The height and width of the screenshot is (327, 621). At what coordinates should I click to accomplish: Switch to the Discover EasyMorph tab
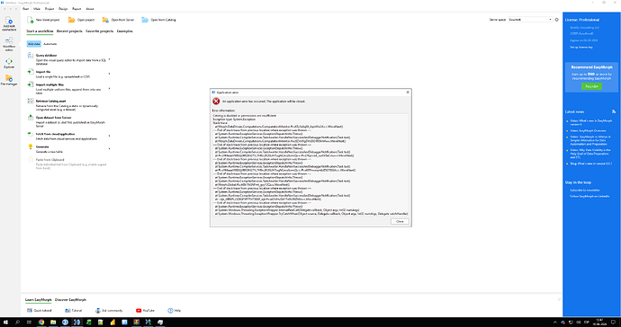[70, 300]
